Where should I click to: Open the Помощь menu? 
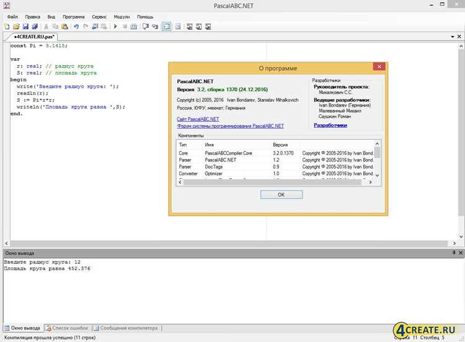point(145,17)
